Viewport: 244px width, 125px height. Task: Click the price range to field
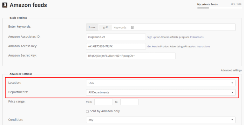click(x=130, y=102)
